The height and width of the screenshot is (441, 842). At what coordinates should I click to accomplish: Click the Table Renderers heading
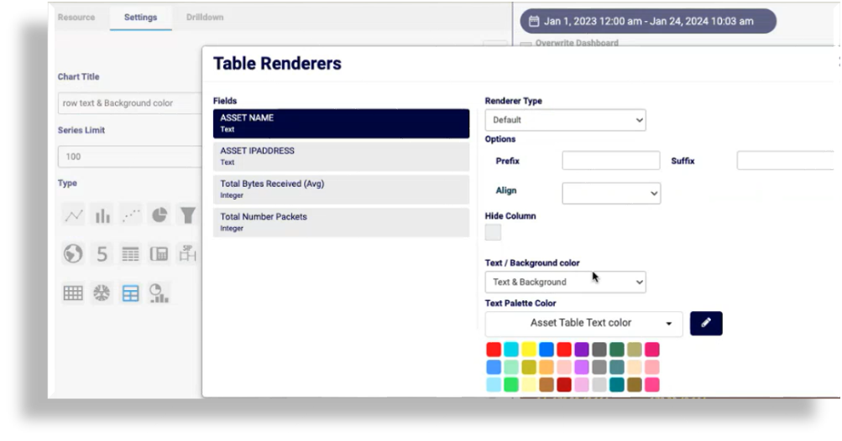pos(277,64)
